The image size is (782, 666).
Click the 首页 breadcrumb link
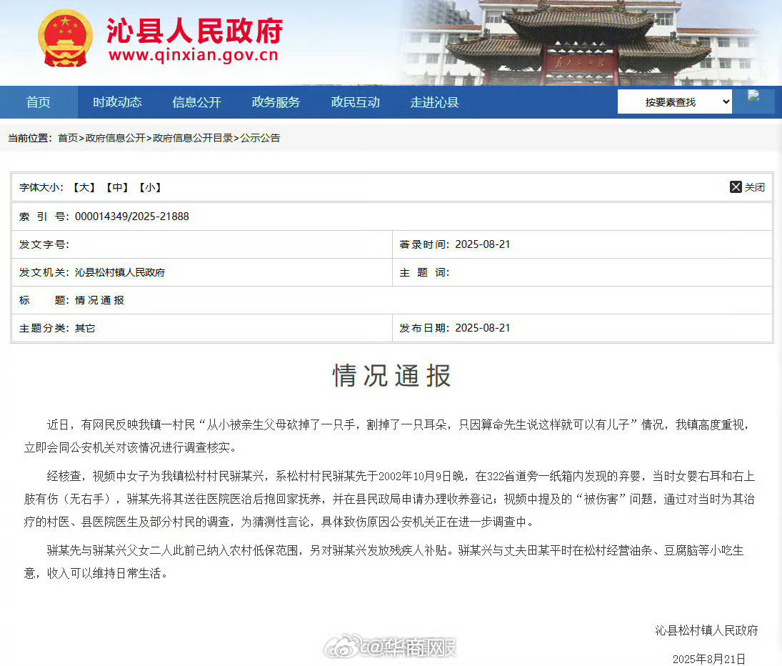(x=68, y=138)
